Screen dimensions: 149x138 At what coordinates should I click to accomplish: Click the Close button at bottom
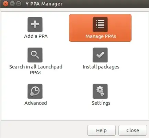133,130
